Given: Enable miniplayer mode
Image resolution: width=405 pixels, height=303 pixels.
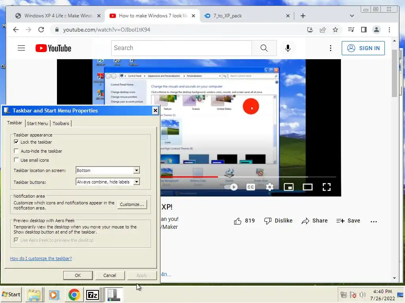Looking at the screenshot, I should [x=288, y=187].
